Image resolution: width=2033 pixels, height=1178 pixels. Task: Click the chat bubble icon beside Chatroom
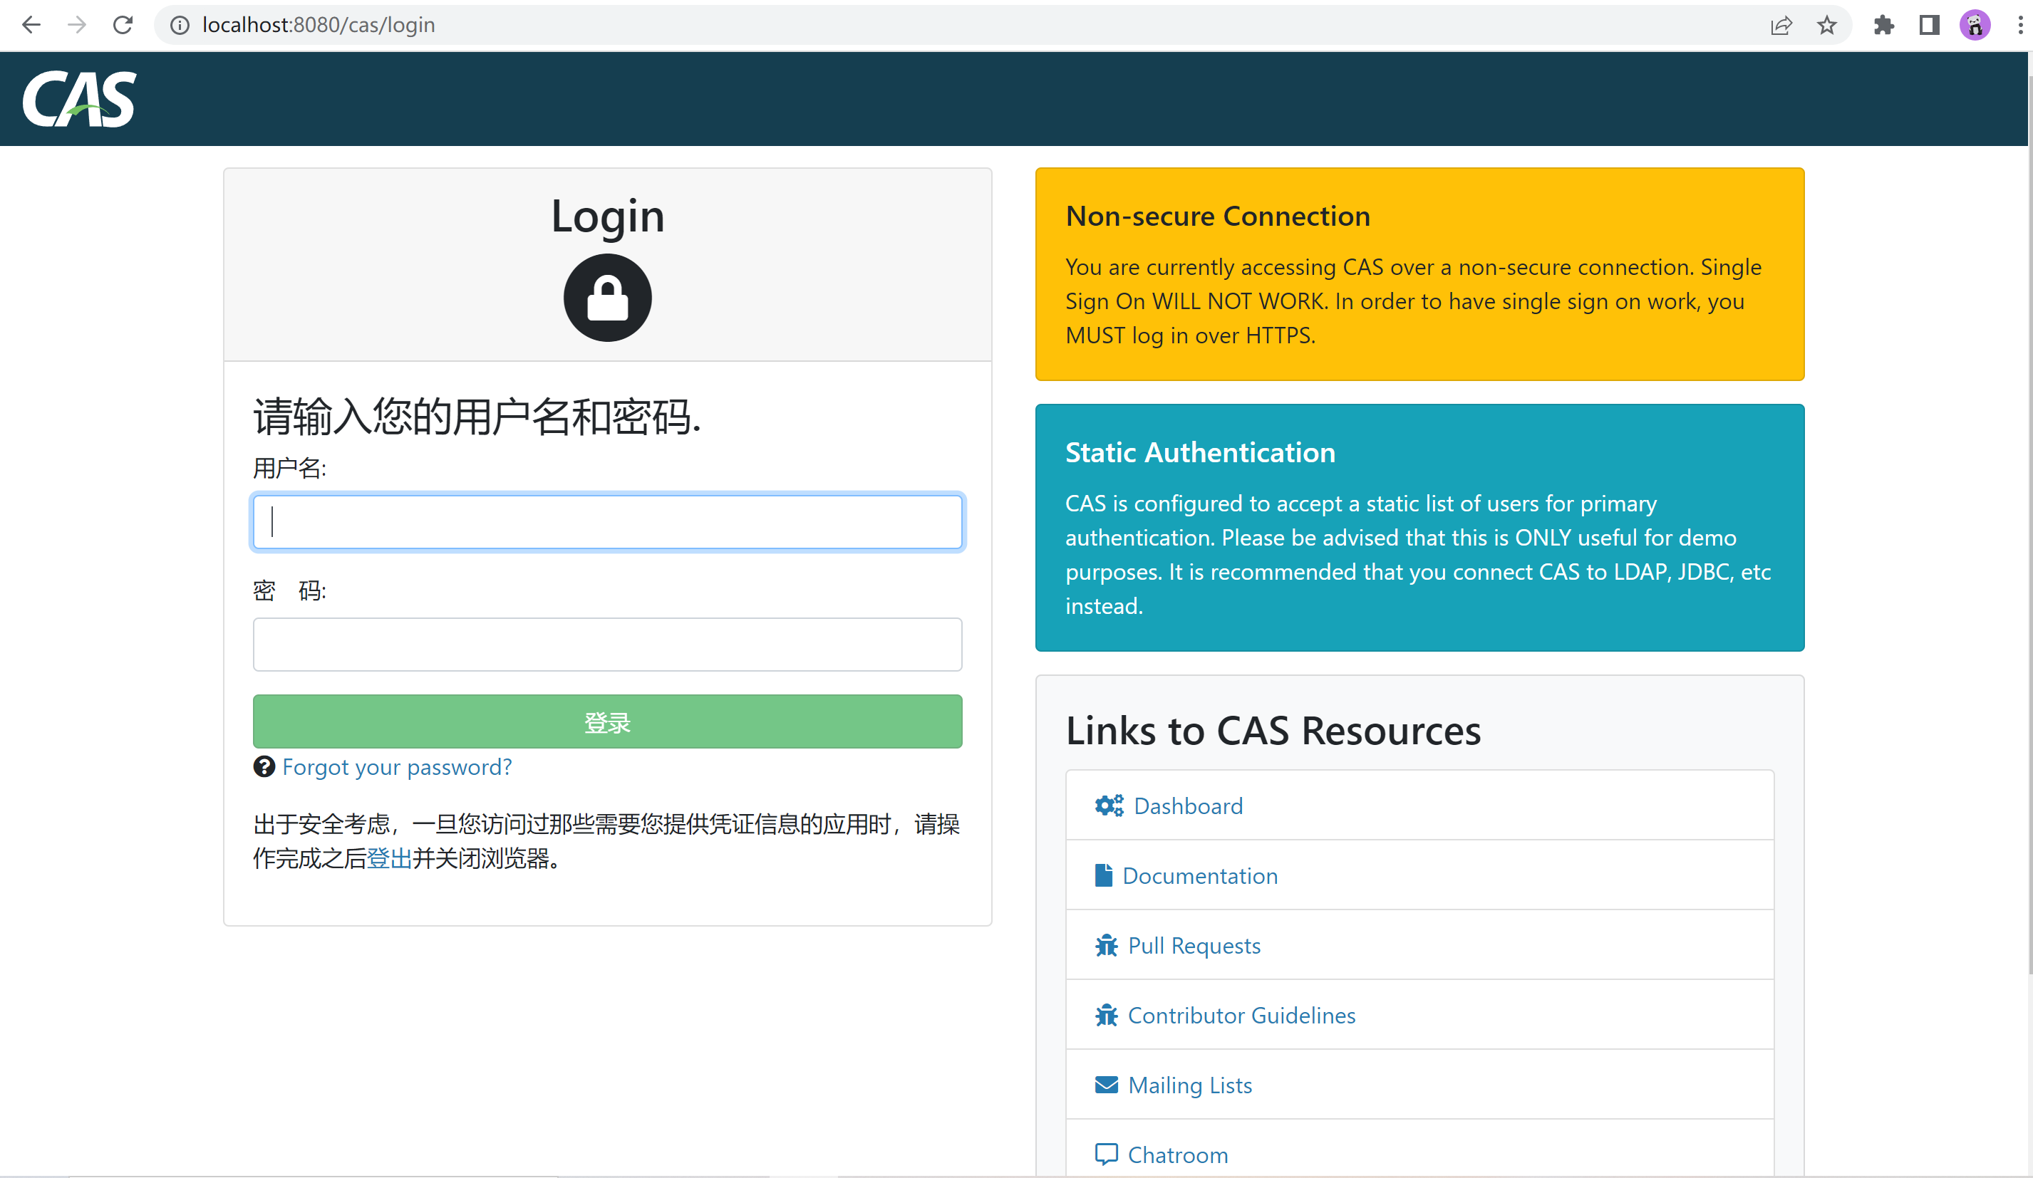1105,1154
